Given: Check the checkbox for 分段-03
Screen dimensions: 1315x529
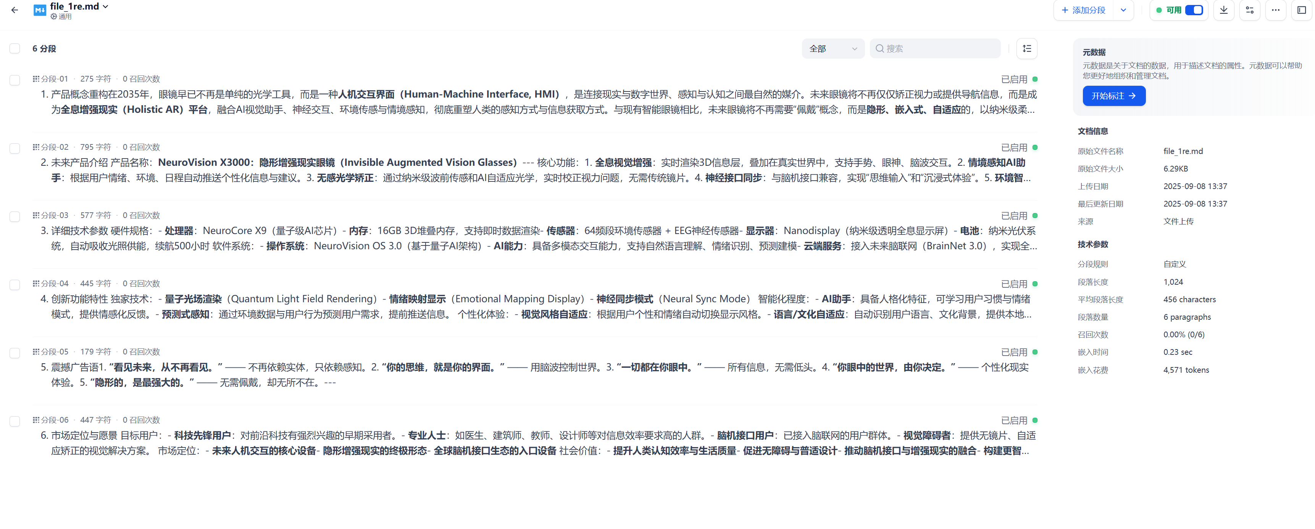Looking at the screenshot, I should pos(15,216).
